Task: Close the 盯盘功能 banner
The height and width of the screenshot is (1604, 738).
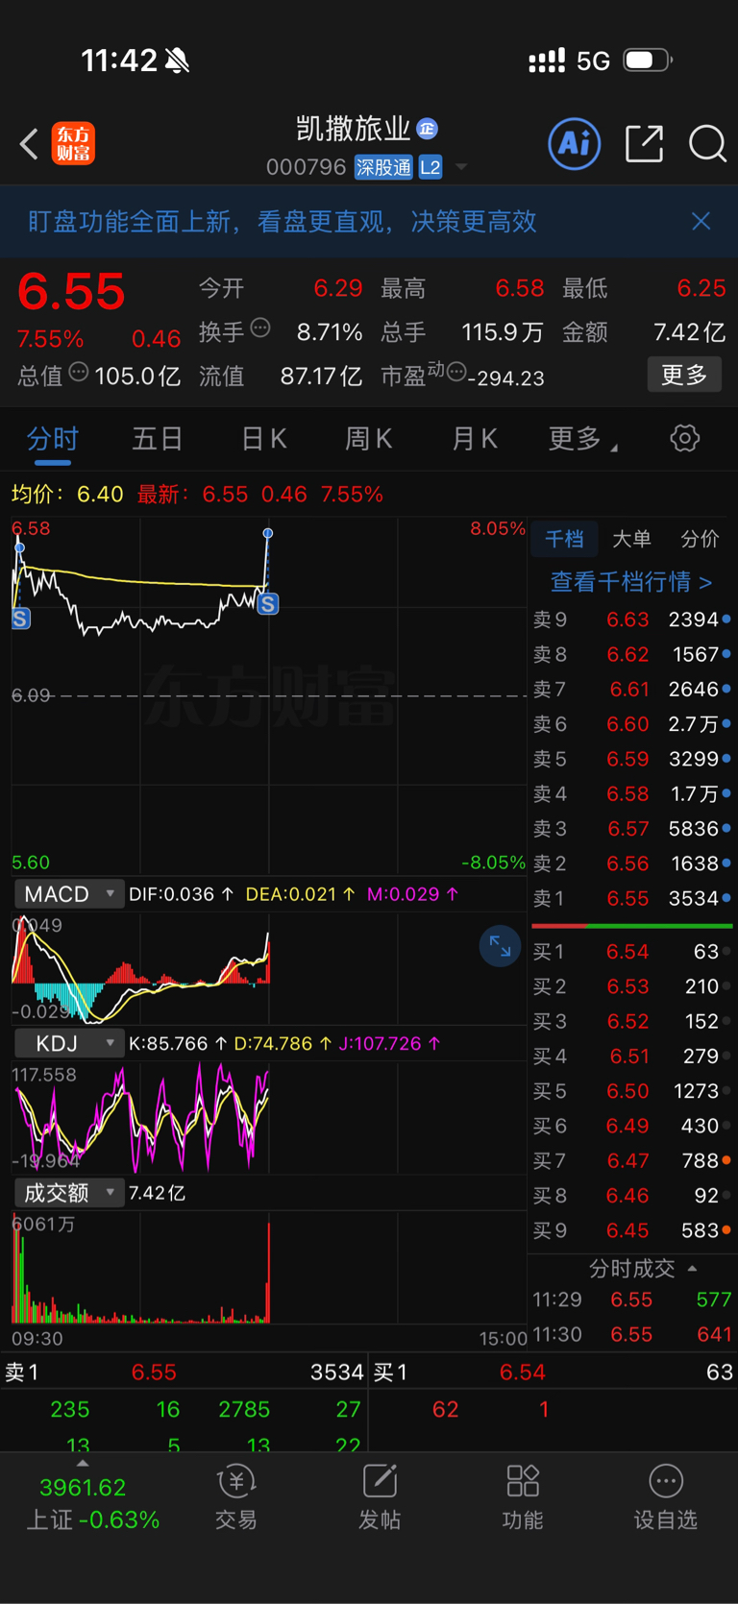Action: click(x=701, y=222)
